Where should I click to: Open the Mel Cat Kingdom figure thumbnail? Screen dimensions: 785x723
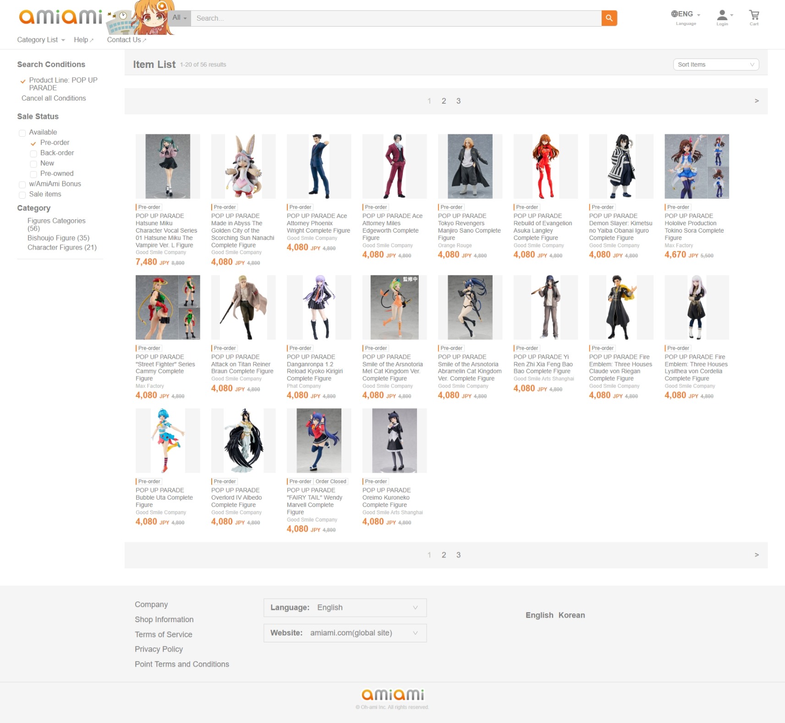pyautogui.click(x=395, y=307)
